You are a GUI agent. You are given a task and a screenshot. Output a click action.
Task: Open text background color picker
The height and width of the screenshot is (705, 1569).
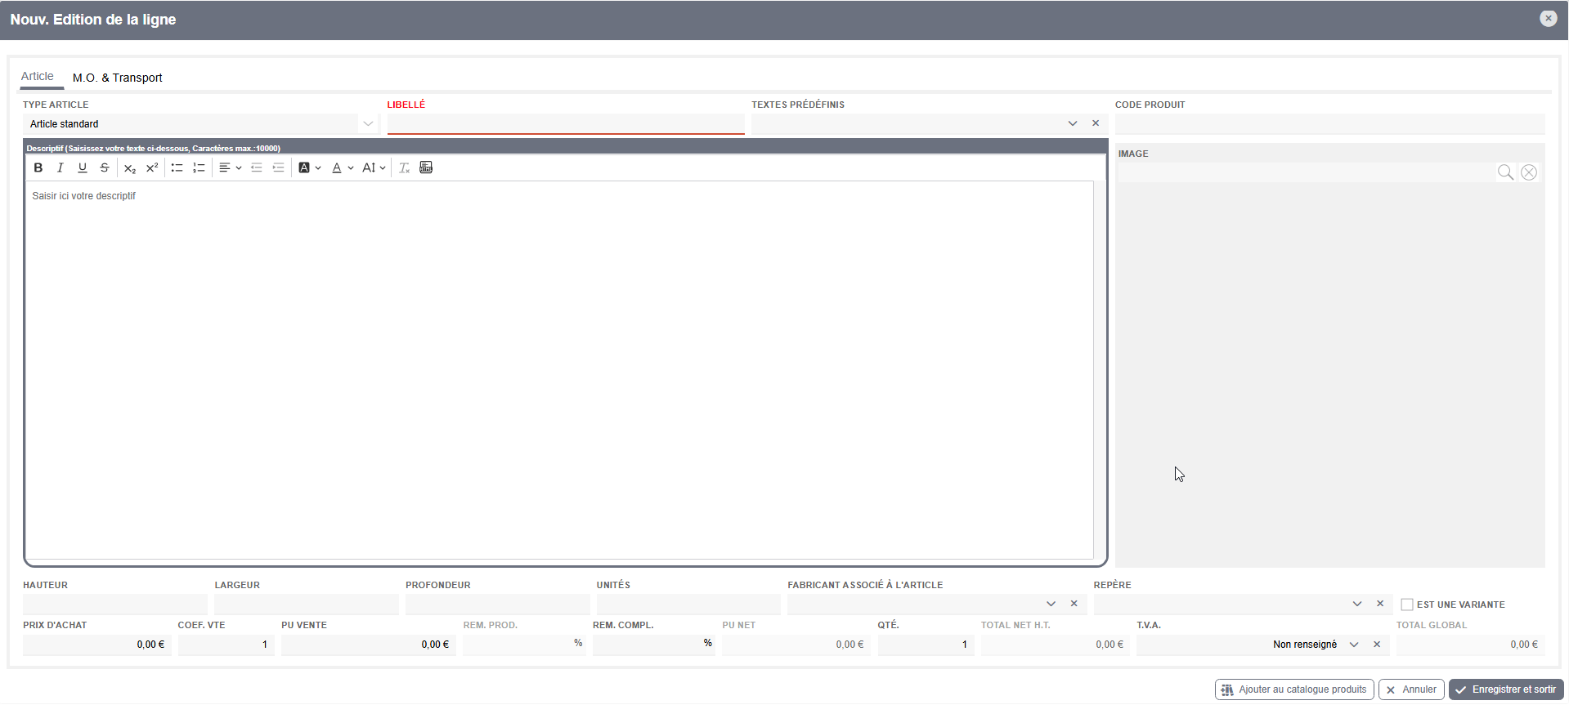point(309,167)
